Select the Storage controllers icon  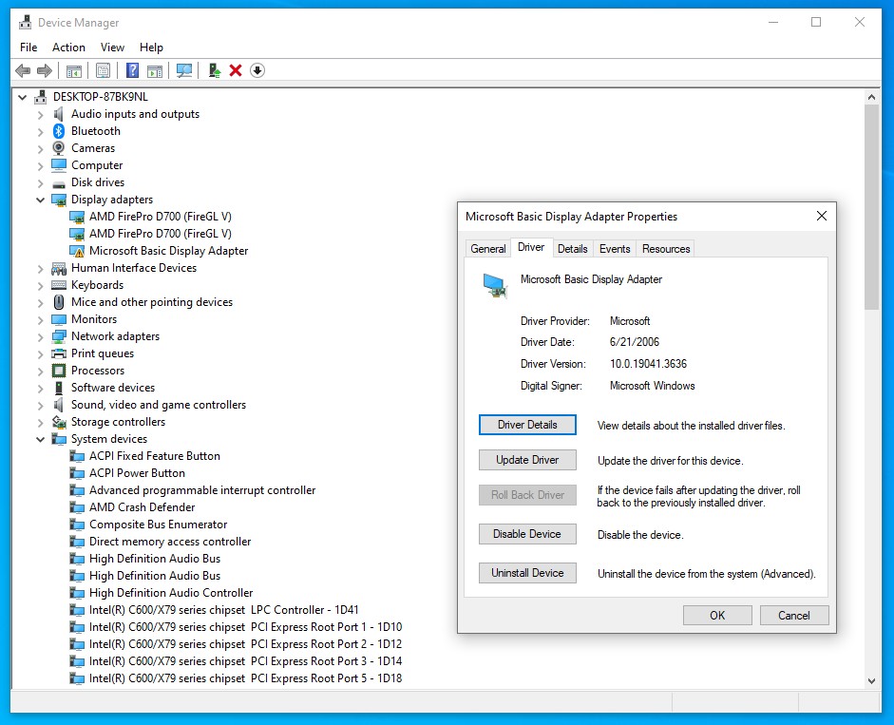click(59, 422)
